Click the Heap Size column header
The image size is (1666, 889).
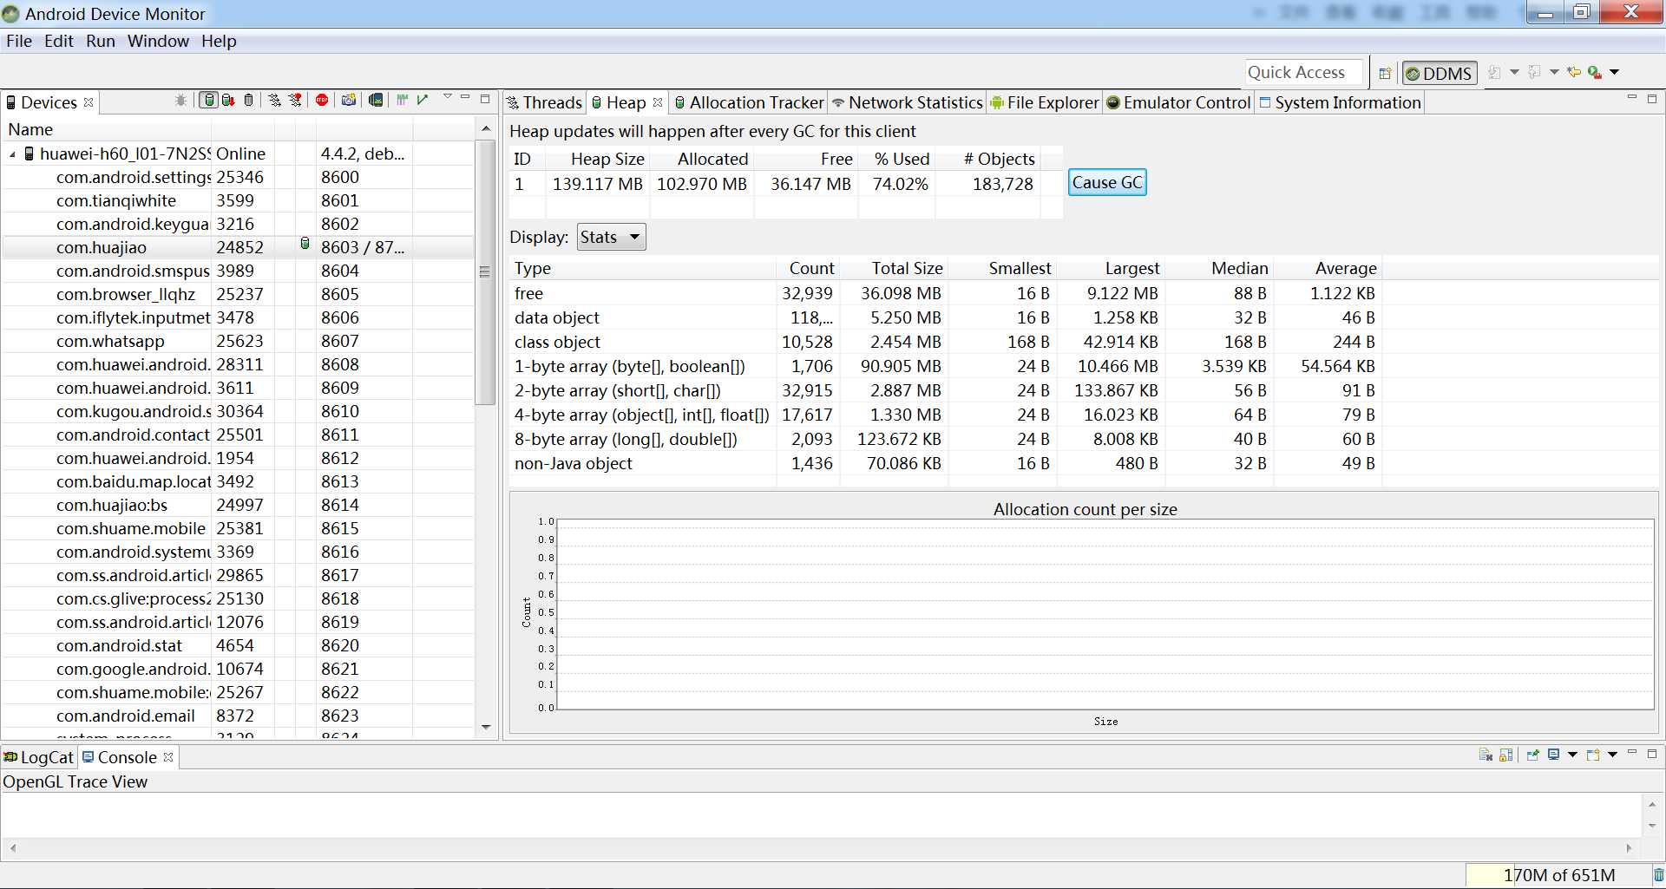pos(598,159)
